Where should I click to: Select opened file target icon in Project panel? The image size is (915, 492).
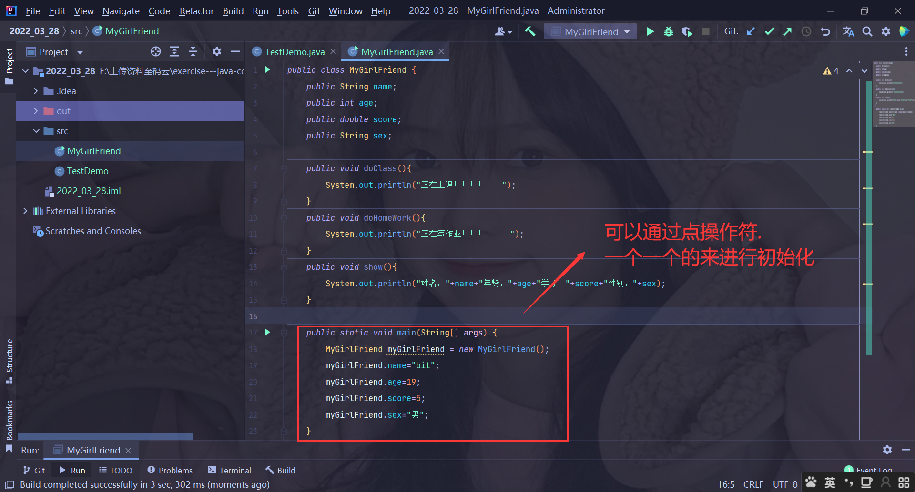pyautogui.click(x=156, y=51)
